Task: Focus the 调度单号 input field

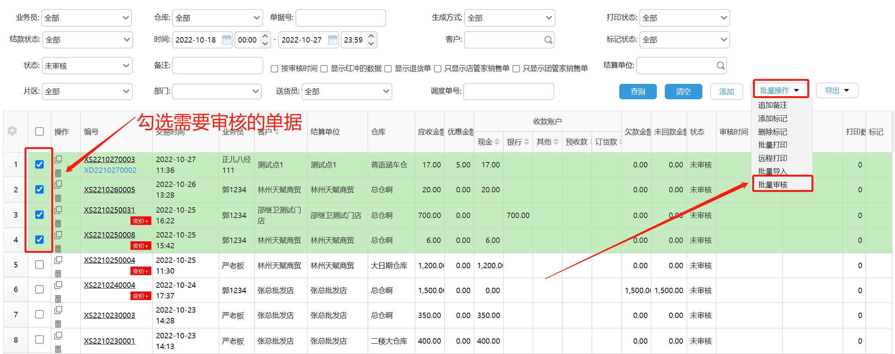Action: pyautogui.click(x=509, y=92)
